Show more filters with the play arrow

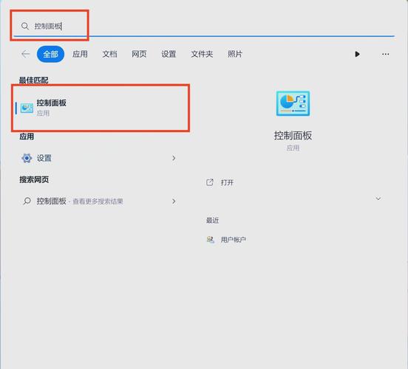357,54
